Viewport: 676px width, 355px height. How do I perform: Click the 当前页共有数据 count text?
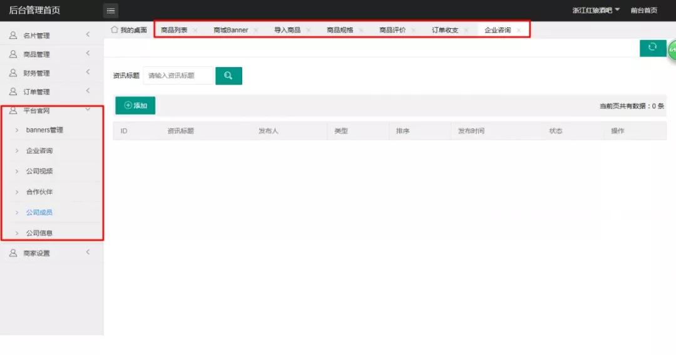(x=632, y=106)
